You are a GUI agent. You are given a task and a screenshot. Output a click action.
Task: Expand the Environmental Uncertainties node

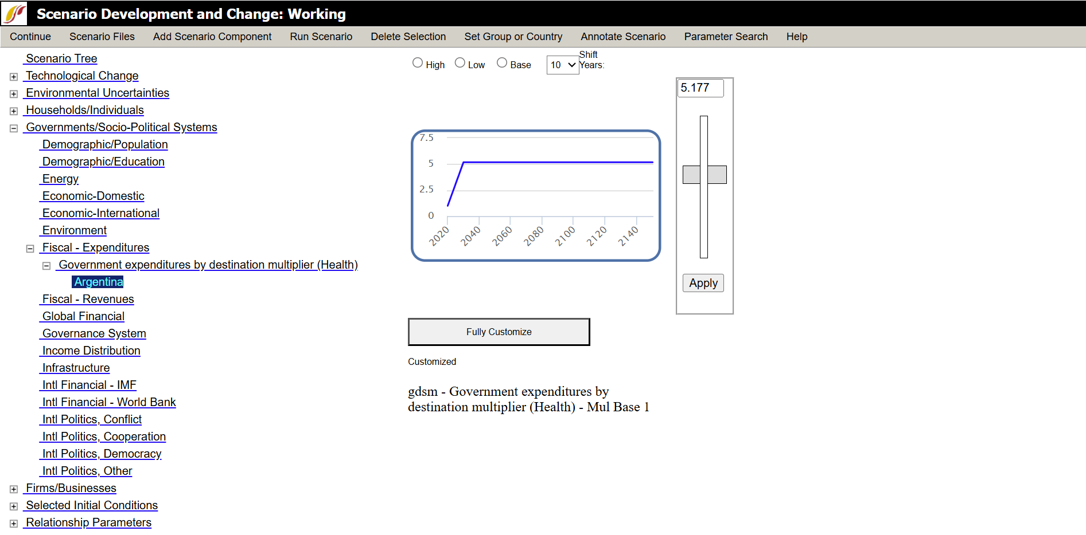tap(14, 94)
